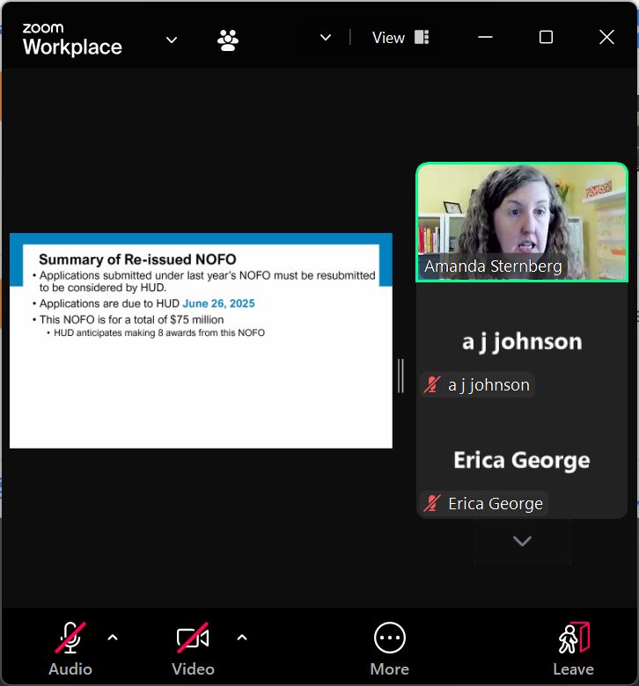Close the Zoom meeting window
Screen dimensions: 639x686
(606, 37)
